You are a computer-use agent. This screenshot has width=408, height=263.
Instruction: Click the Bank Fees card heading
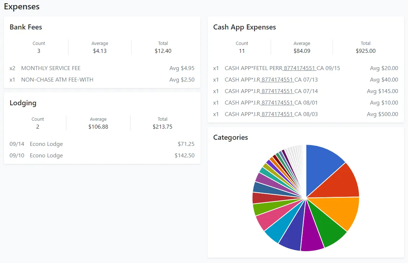[x=26, y=27]
